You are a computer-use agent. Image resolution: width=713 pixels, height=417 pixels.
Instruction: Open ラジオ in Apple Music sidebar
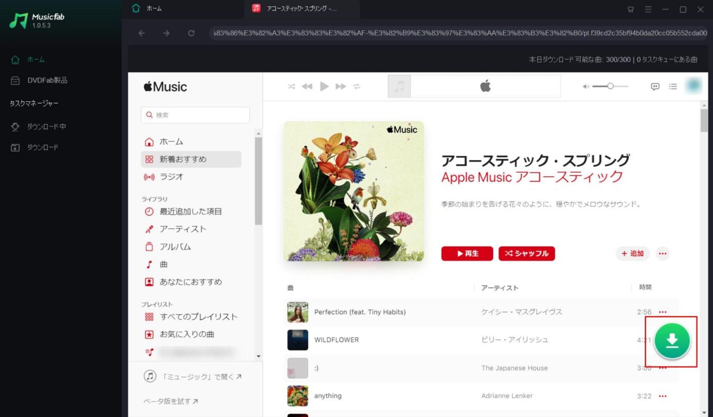point(191,177)
